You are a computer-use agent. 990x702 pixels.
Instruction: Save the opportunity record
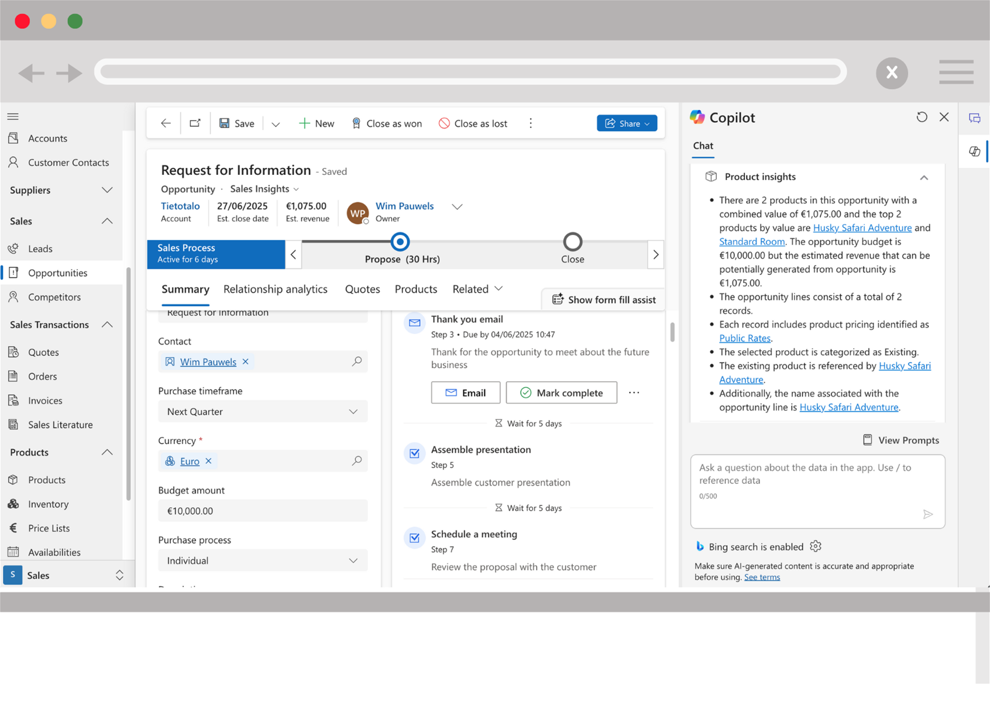[x=237, y=123]
